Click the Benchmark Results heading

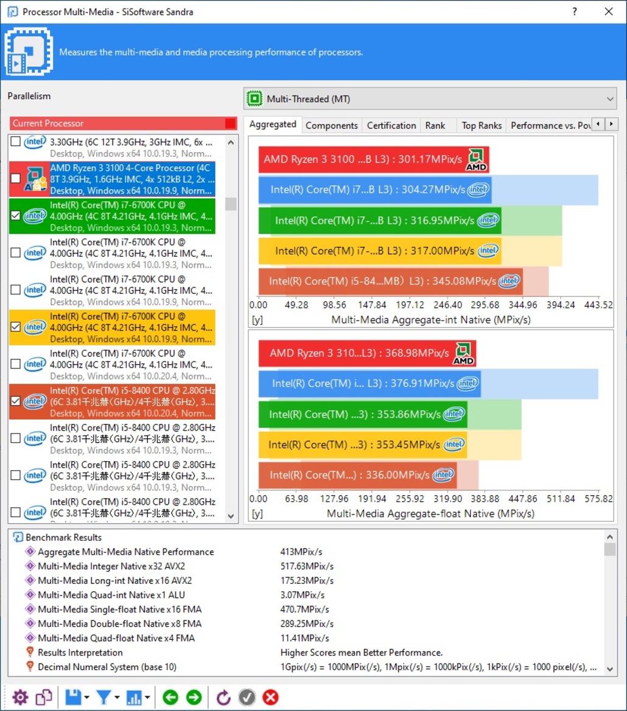[x=63, y=537]
